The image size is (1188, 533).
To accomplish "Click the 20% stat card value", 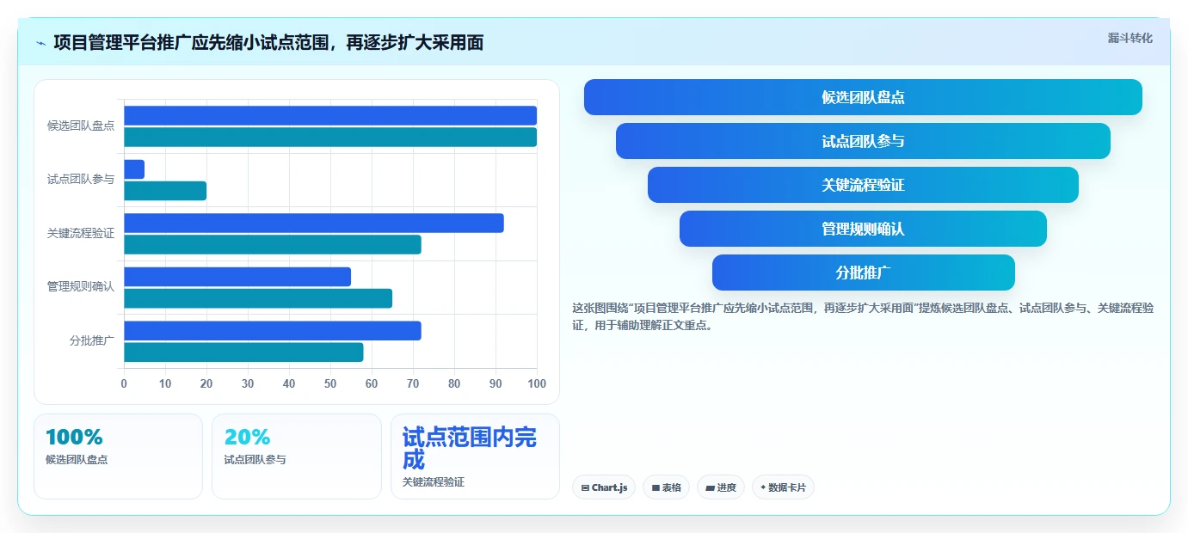I will coord(247,437).
